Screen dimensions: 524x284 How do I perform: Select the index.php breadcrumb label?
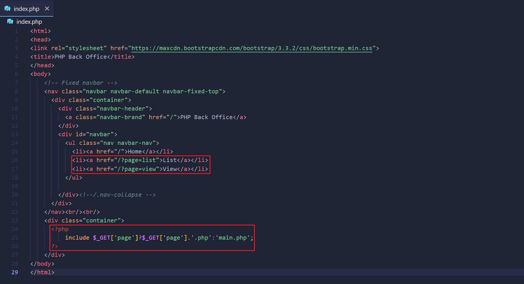(29, 22)
